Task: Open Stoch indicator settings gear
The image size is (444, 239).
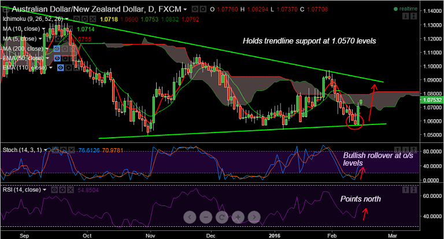Action: point(64,150)
